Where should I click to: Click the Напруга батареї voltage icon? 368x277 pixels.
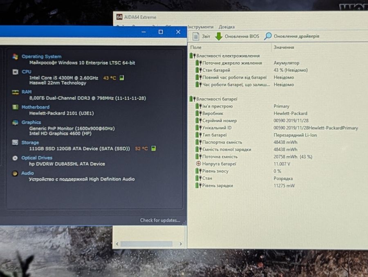(198, 164)
